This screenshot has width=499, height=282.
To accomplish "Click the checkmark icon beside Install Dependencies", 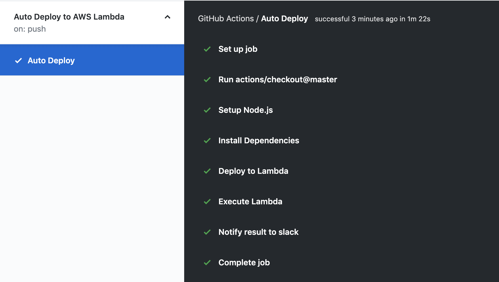I will tap(207, 141).
